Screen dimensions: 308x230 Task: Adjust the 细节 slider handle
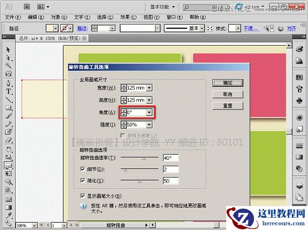coord(125,170)
